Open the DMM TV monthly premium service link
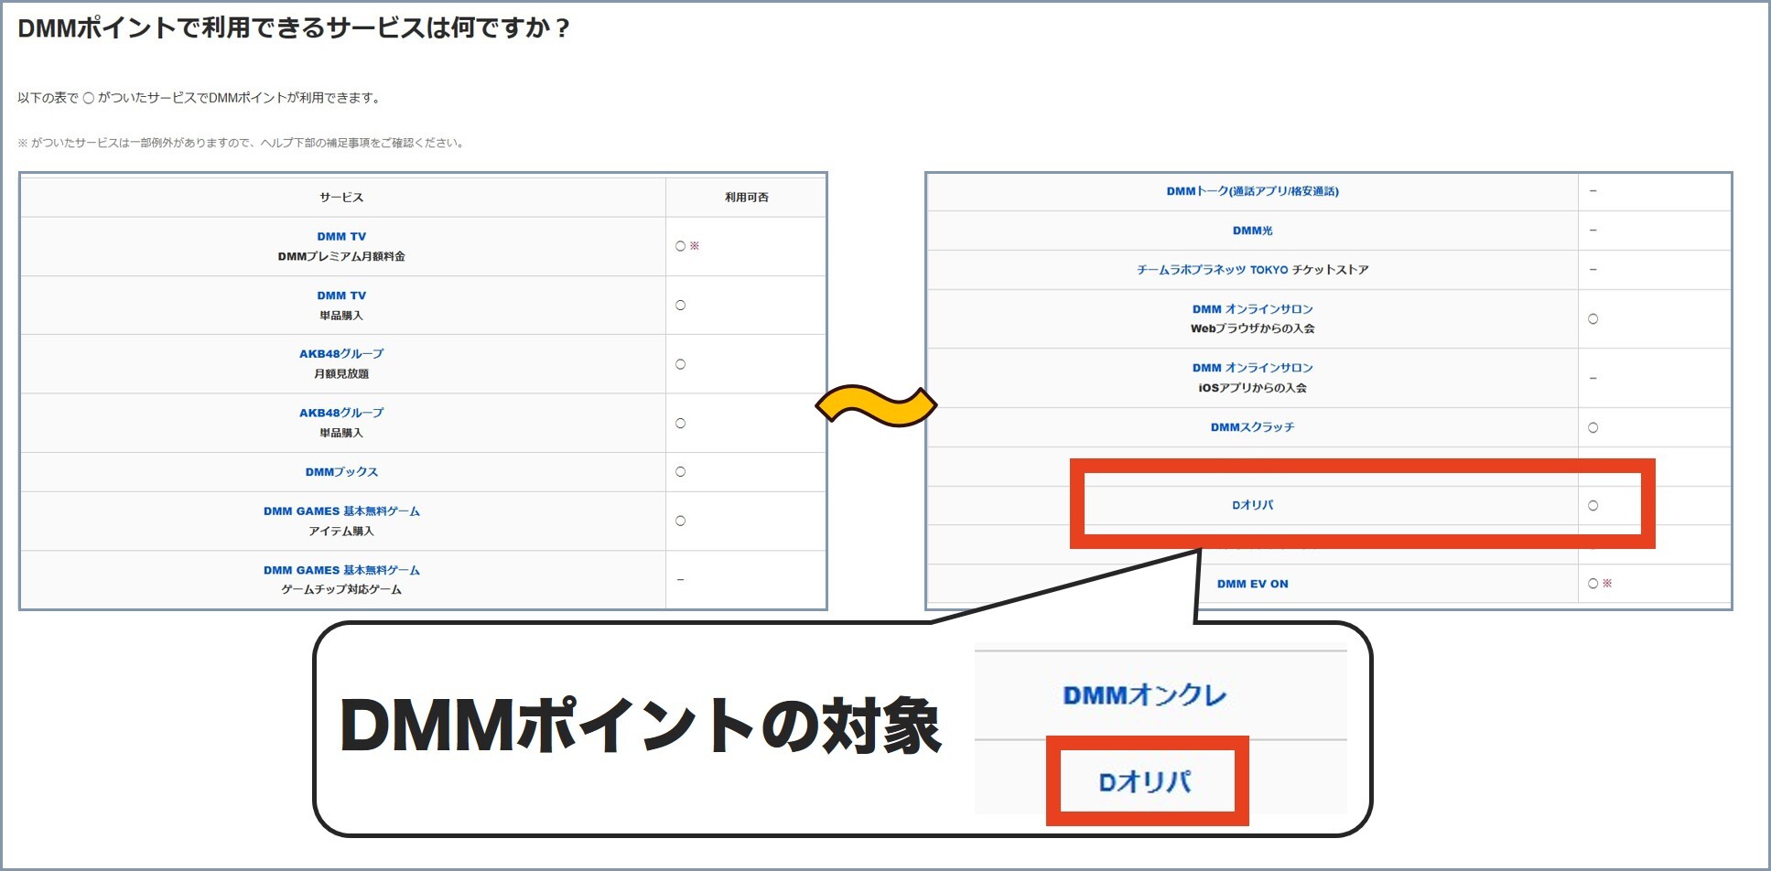 pyautogui.click(x=342, y=235)
